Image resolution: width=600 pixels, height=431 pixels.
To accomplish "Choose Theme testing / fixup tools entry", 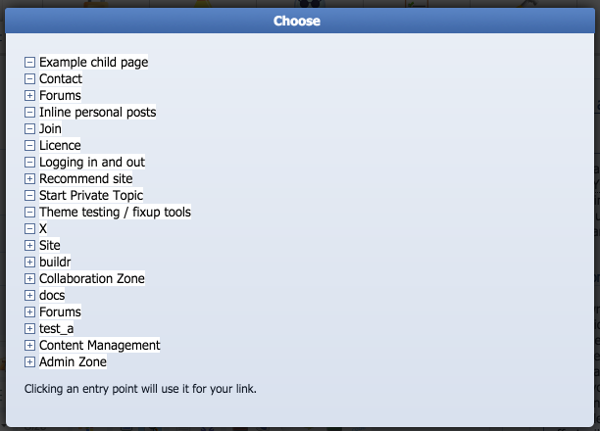I will tap(115, 212).
